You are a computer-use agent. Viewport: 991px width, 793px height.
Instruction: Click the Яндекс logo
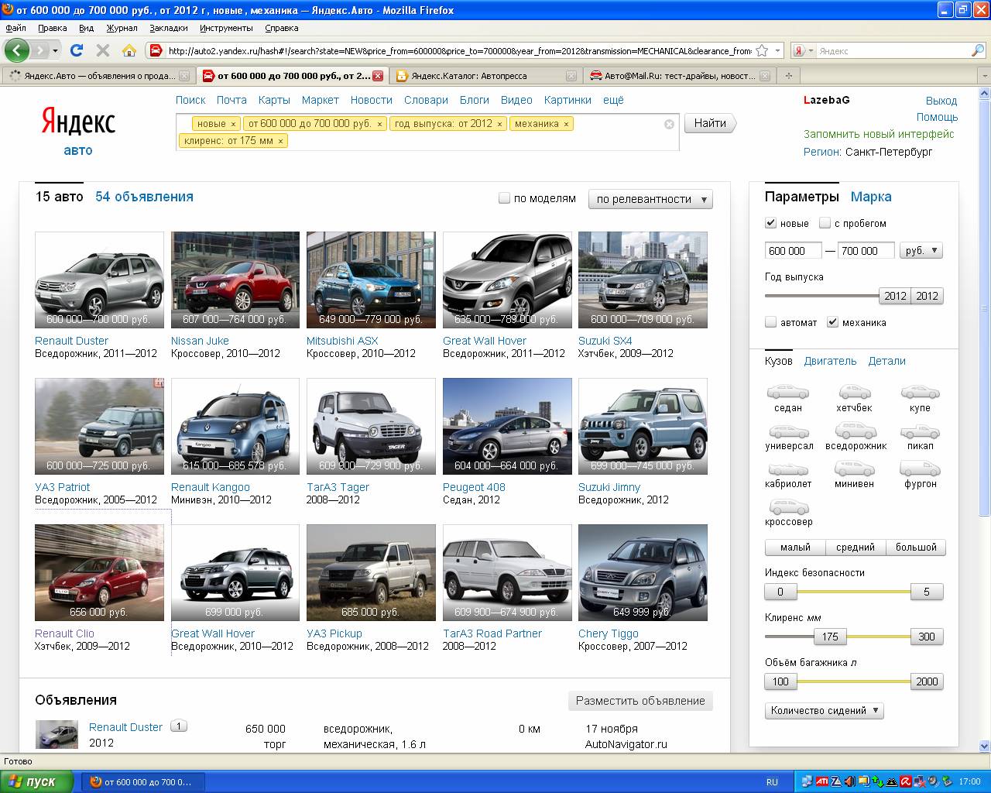(78, 122)
